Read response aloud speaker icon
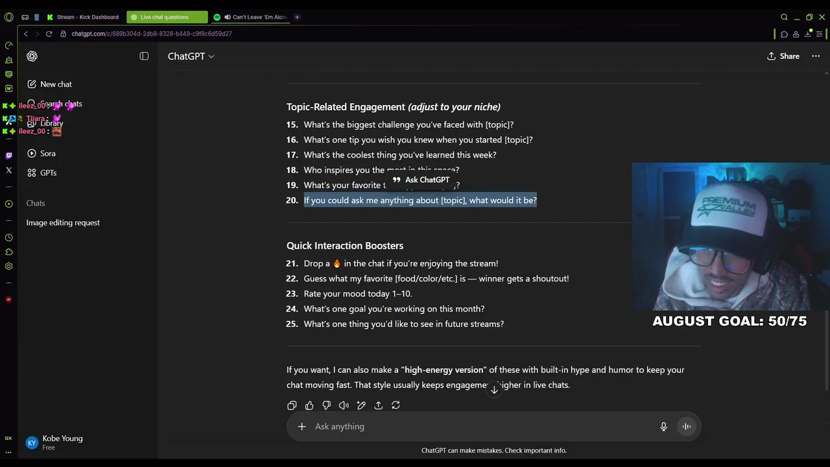 pos(344,405)
